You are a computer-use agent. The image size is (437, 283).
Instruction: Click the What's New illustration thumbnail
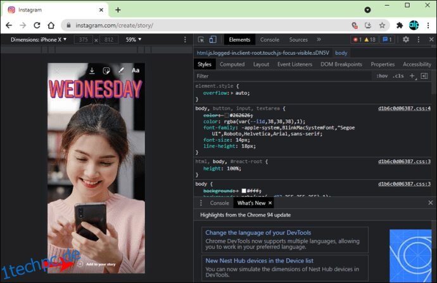[410, 256]
